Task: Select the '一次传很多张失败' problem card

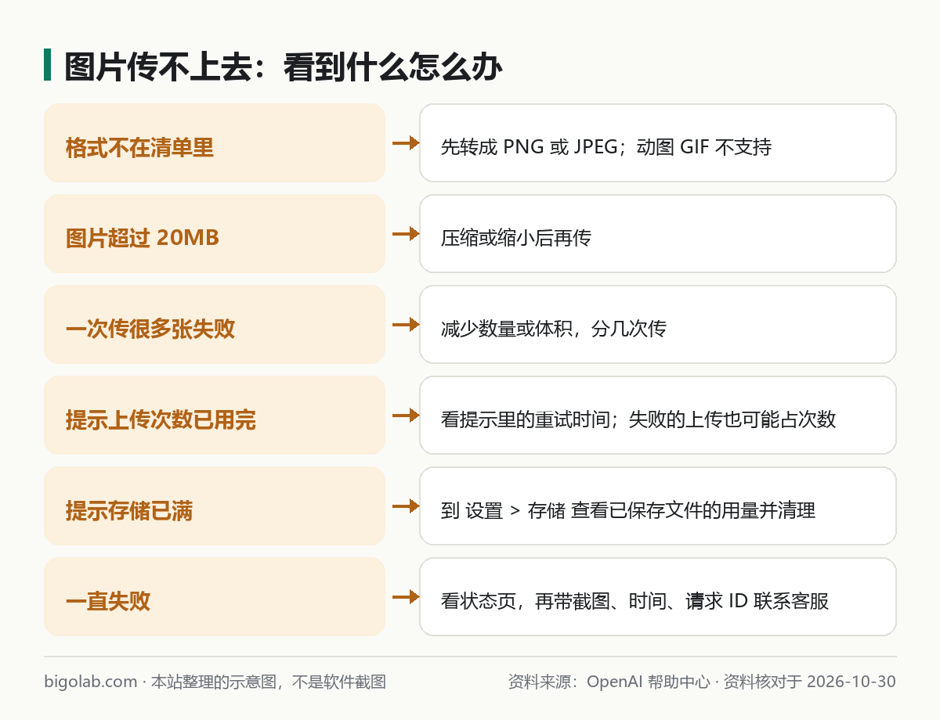Action: 215,325
